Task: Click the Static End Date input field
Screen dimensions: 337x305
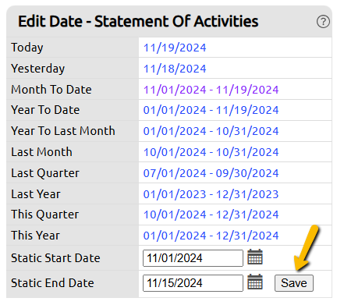Action: (193, 283)
